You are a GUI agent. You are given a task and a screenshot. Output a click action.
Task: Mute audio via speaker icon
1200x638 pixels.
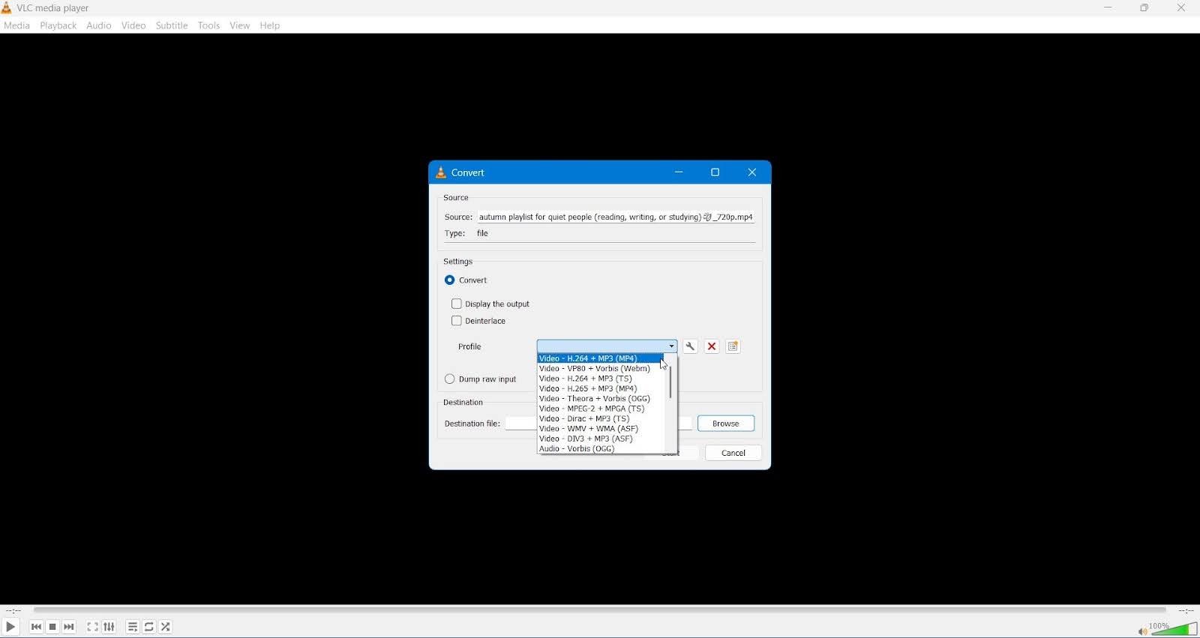(1141, 632)
